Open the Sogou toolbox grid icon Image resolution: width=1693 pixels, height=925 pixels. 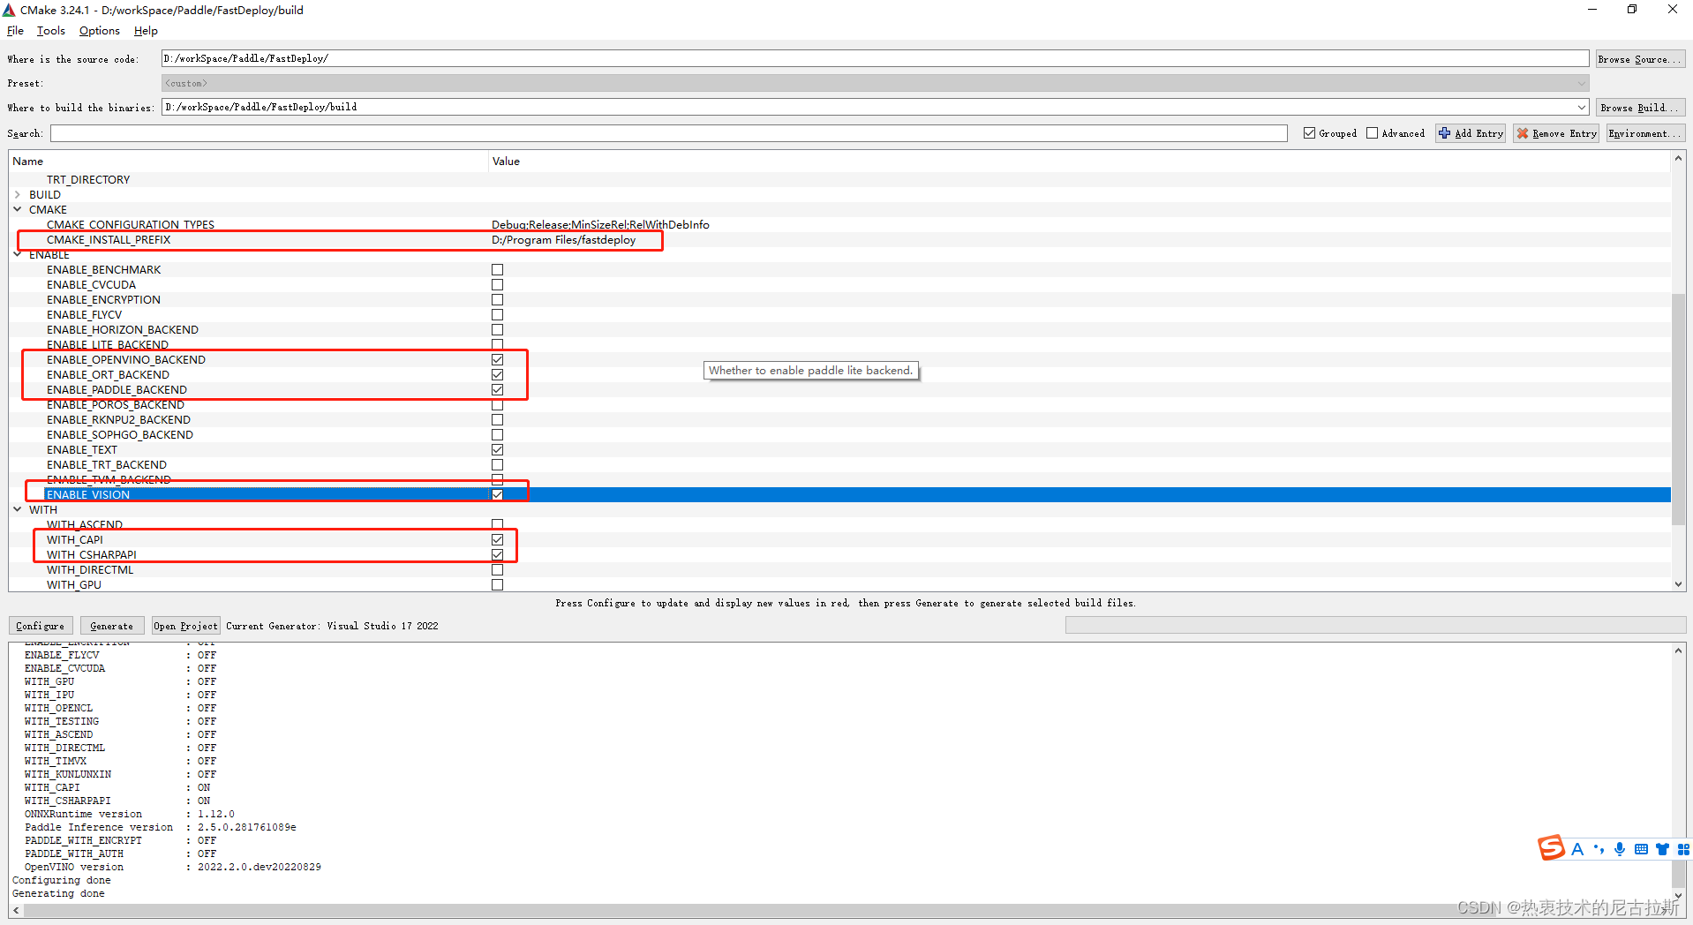(1683, 849)
